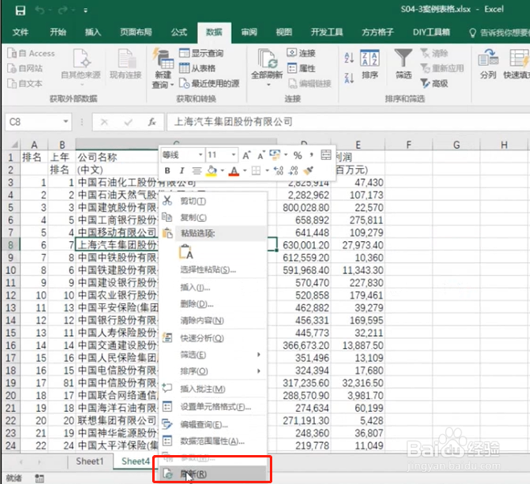Open the Customize Quick Access Toolbar dropdown
530x484 pixels.
85,10
